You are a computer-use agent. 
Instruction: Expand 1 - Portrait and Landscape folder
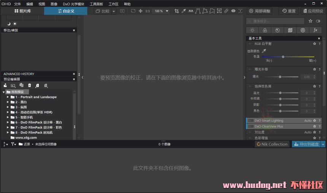pos(8,97)
